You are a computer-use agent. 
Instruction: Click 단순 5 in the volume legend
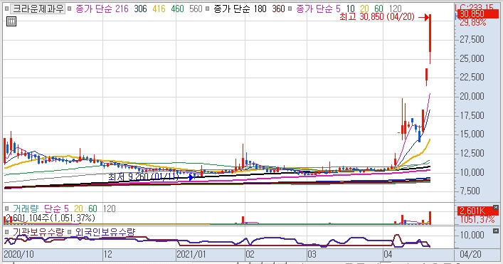click(x=56, y=208)
